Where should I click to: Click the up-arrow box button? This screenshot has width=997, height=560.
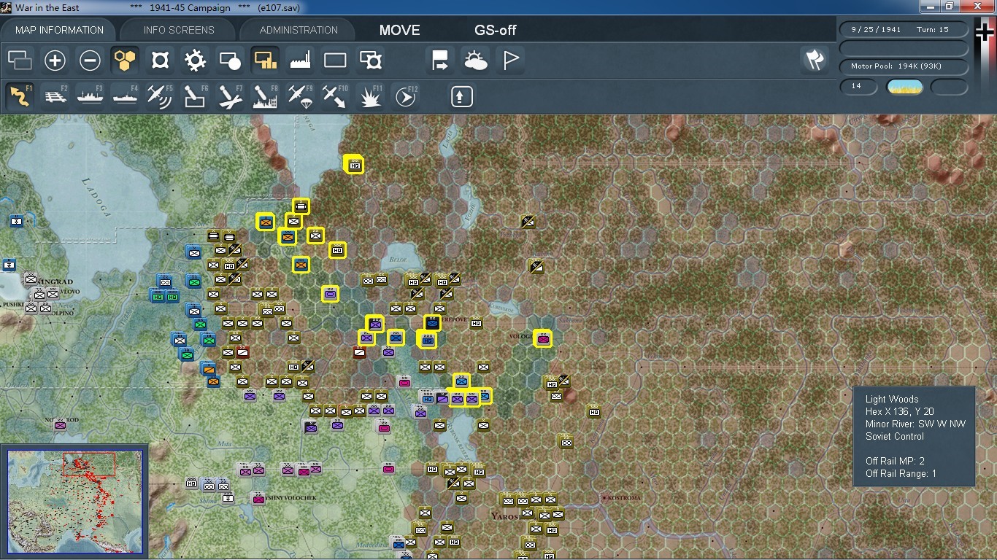461,96
